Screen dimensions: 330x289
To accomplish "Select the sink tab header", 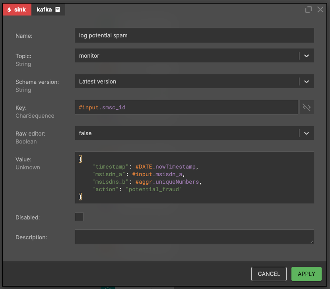I will pyautogui.click(x=17, y=10).
